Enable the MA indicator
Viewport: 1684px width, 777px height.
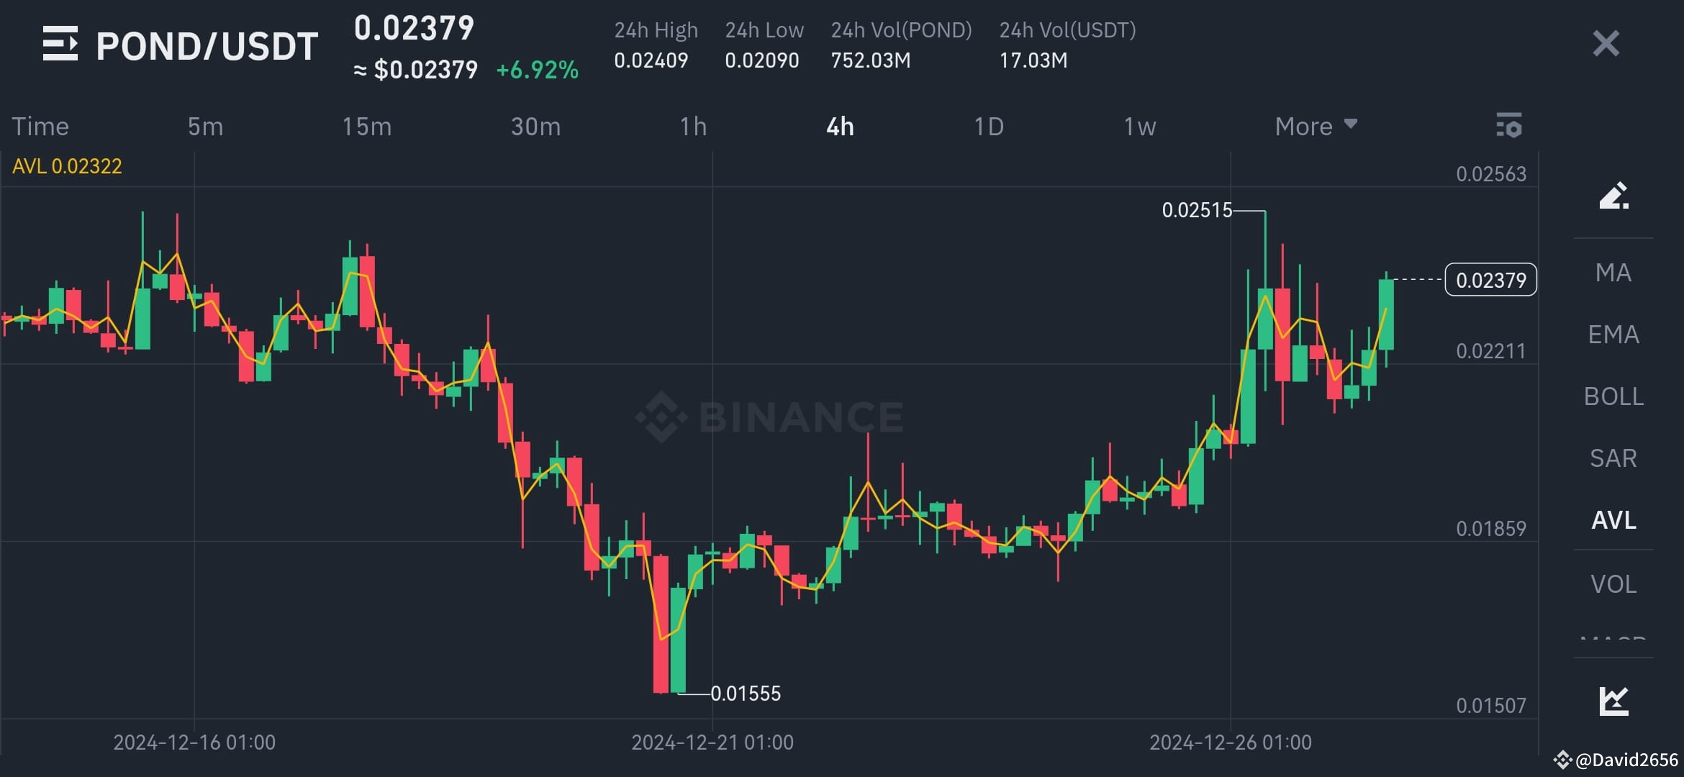click(x=1613, y=272)
